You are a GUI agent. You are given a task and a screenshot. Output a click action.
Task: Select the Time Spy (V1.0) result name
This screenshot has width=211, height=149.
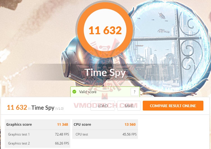click(48, 107)
